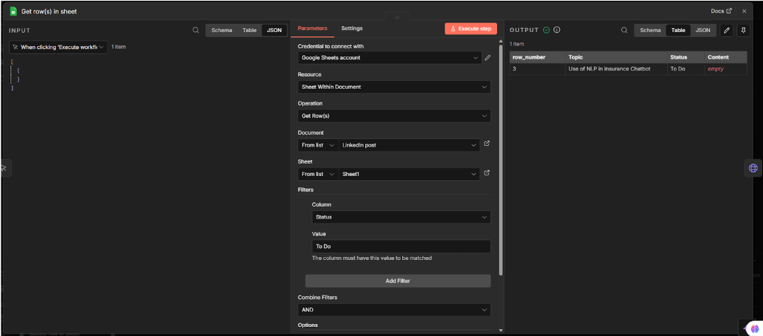The height and width of the screenshot is (336, 763).
Task: Open Sheet1 in a new tab
Action: pos(487,173)
